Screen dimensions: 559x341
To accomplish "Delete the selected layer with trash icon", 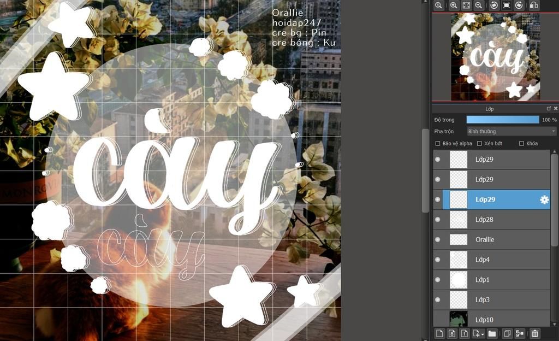I will [535, 333].
